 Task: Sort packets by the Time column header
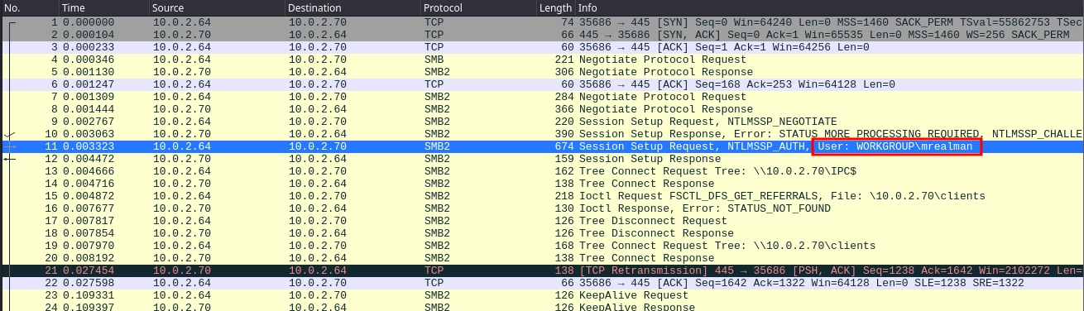104,7
